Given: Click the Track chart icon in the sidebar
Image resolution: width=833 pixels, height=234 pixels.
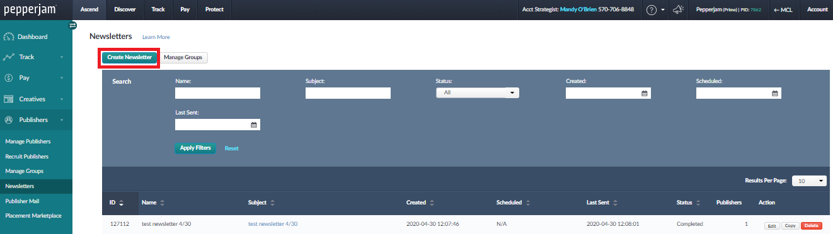Looking at the screenshot, I should pos(9,57).
